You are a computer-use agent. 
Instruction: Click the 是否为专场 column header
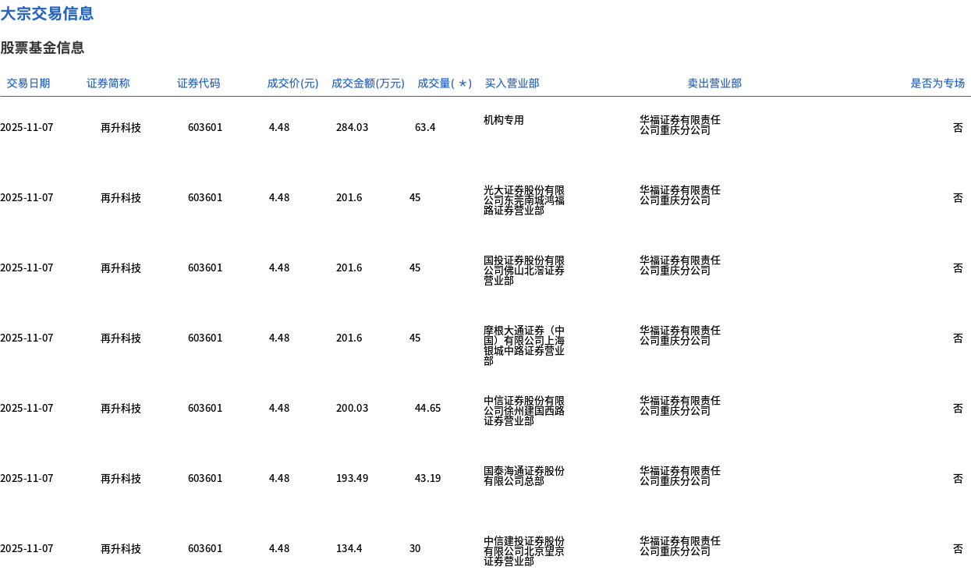(x=937, y=83)
